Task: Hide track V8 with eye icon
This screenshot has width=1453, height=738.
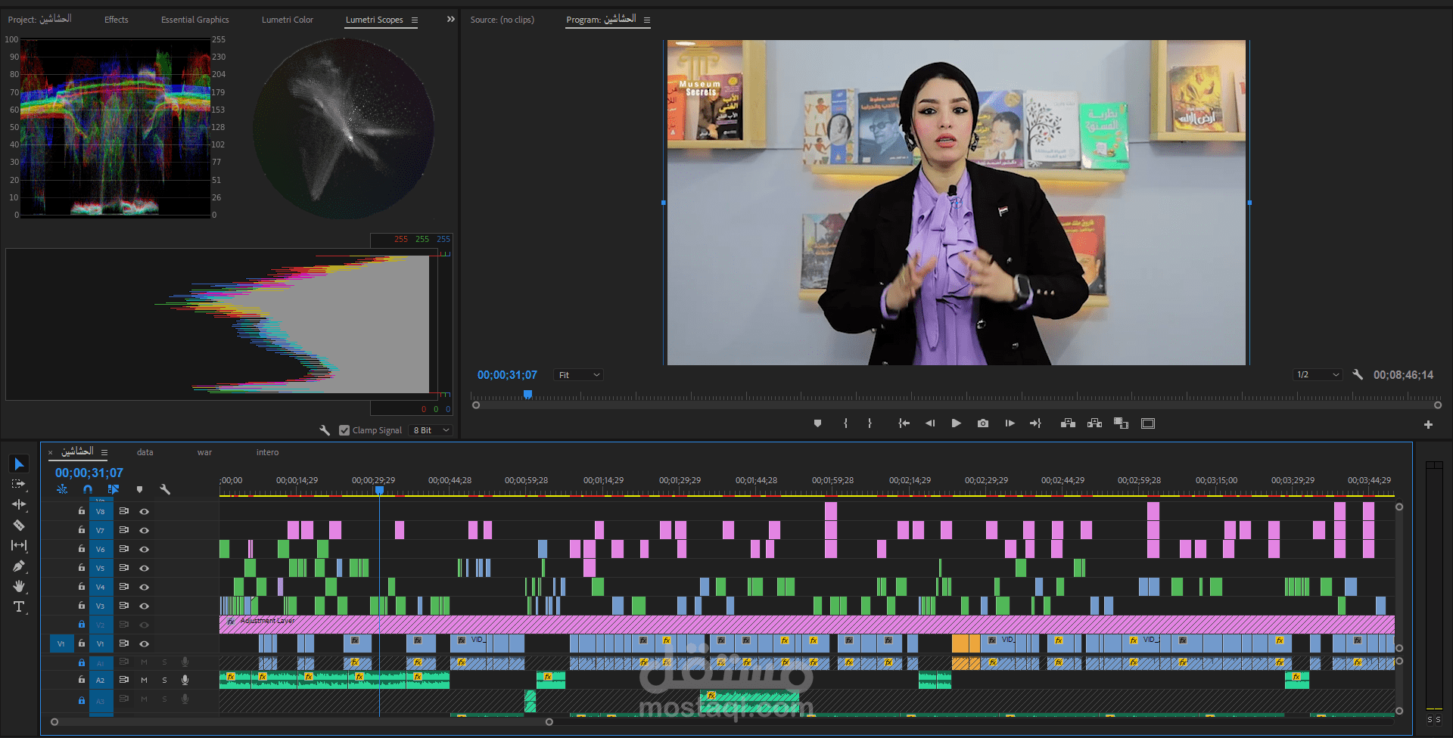Action: coord(144,511)
